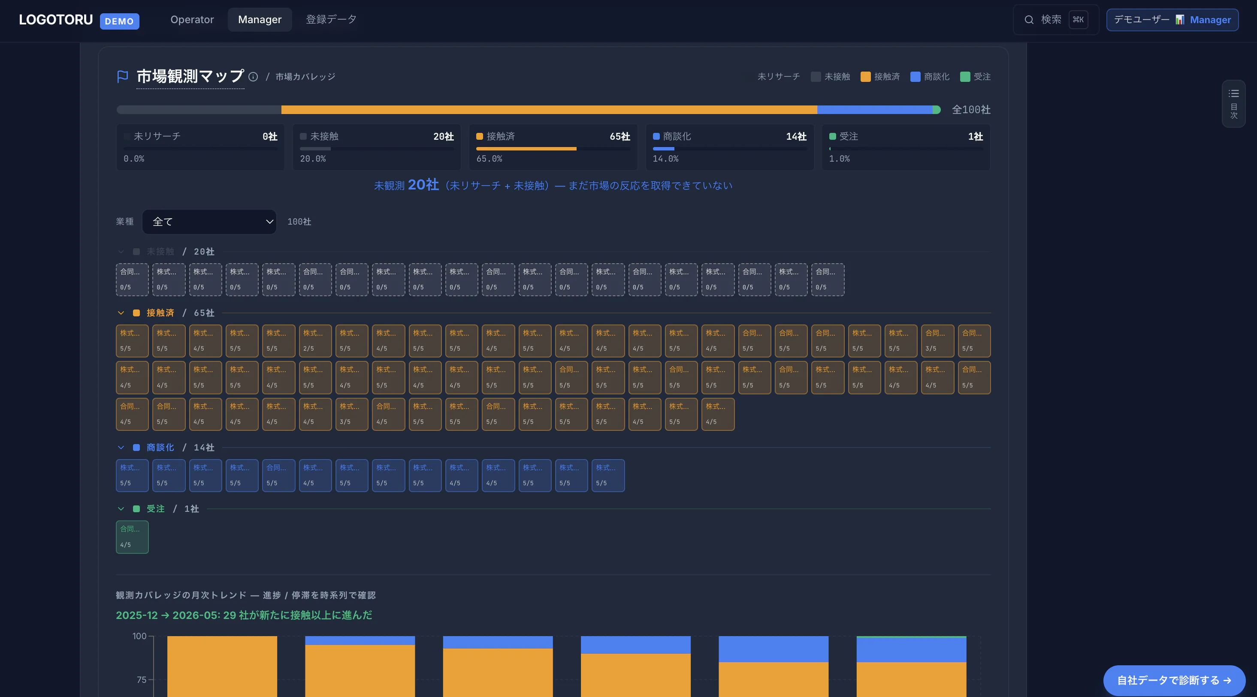Click the 未接触 20社 summary card
The width and height of the screenshot is (1257, 697).
[x=377, y=147]
